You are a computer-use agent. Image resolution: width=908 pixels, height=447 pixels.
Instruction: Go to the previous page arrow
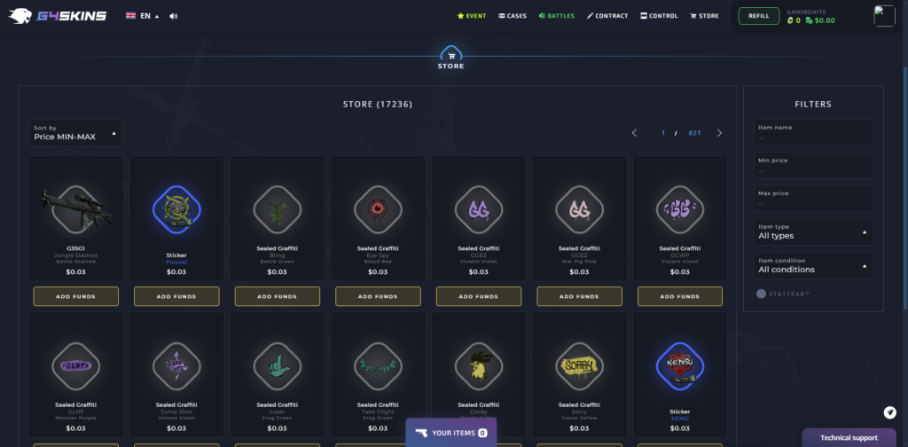634,133
